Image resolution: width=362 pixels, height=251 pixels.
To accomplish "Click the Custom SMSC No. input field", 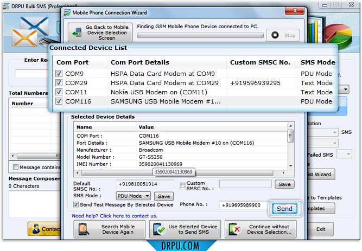I will tap(245, 184).
